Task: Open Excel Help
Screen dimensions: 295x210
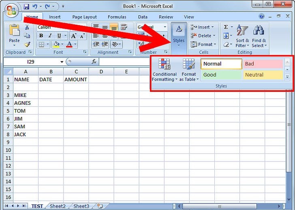Action: coord(261,16)
